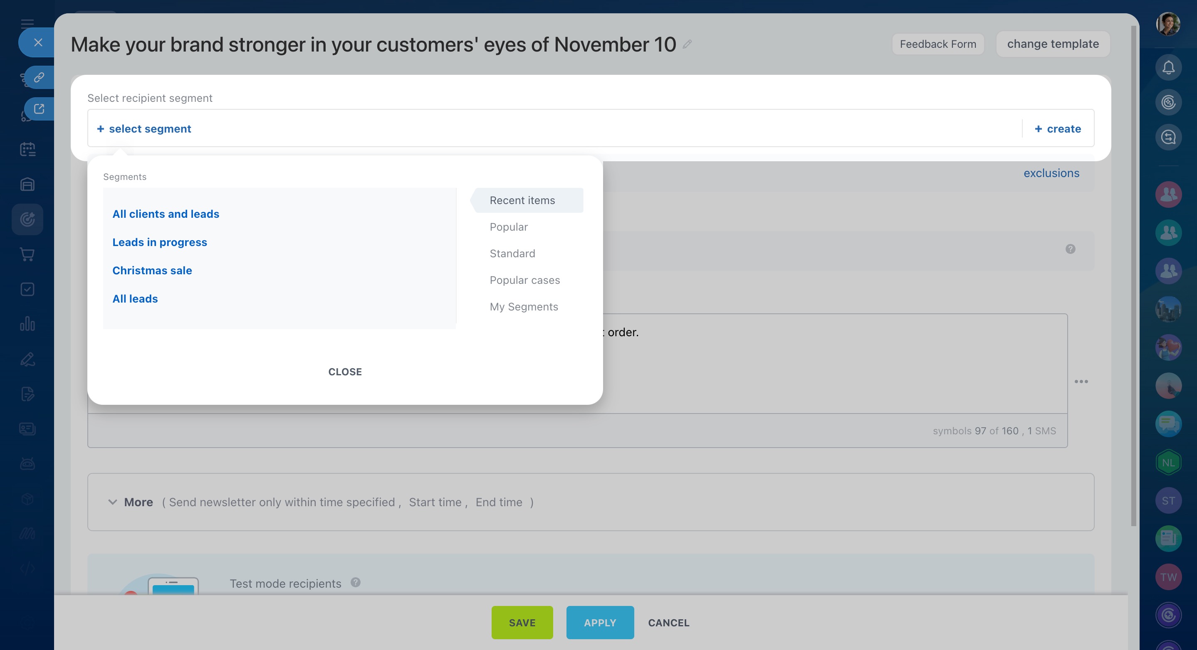The width and height of the screenshot is (1197, 650).
Task: Open the three dots menu beside message
Action: 1081,382
